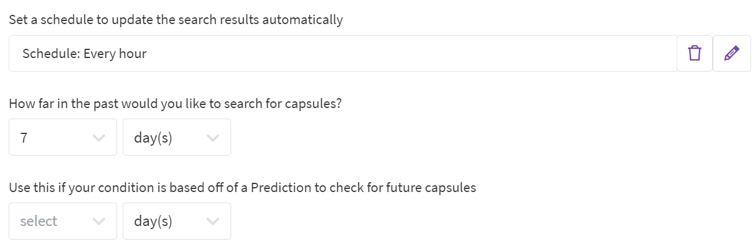The image size is (753, 247).
Task: Select the '7' value text in past search
Action: (x=24, y=138)
